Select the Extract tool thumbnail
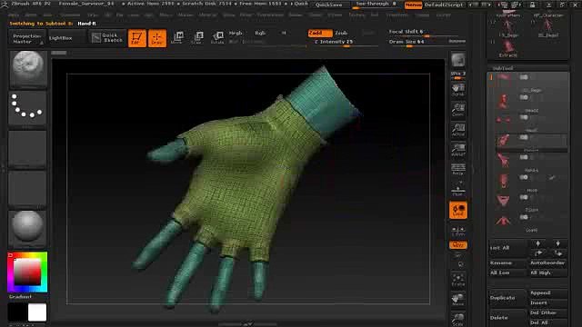582x327 pixels. click(507, 48)
